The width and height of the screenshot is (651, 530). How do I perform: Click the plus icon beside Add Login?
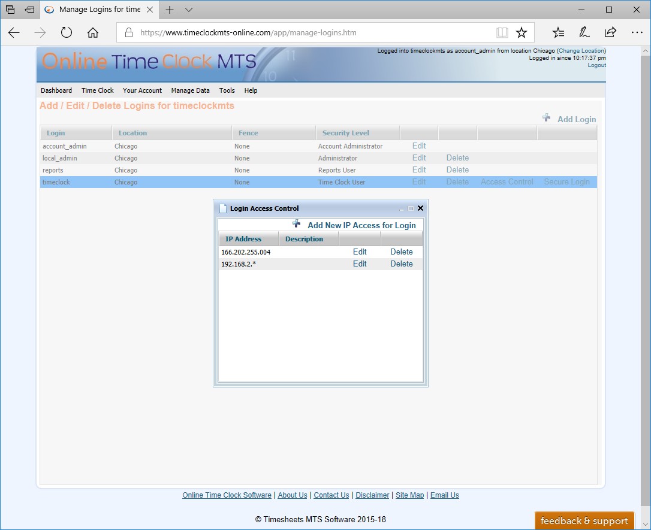coord(546,118)
